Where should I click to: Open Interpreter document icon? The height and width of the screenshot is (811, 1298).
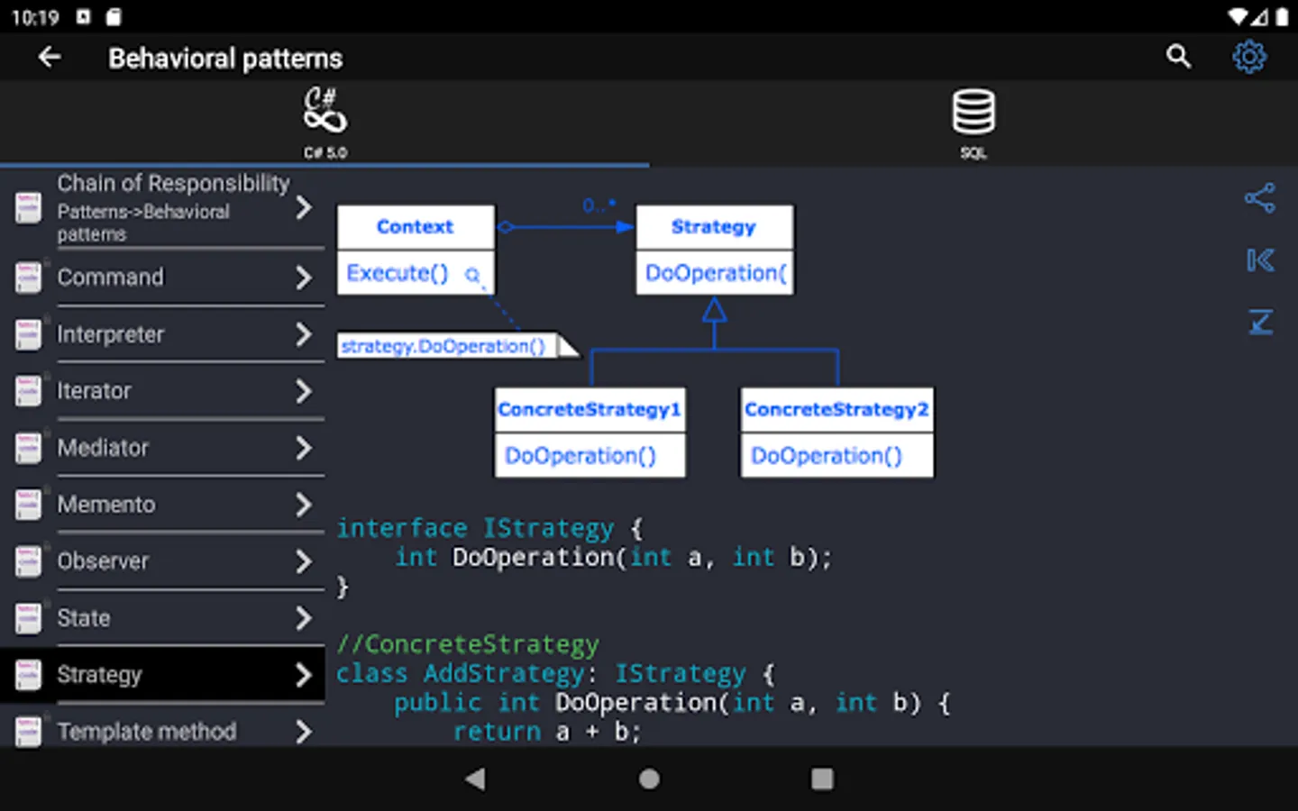click(28, 334)
